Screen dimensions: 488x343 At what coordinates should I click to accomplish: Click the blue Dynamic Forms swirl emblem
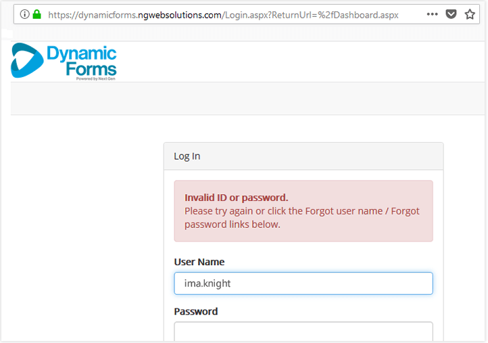coord(27,61)
